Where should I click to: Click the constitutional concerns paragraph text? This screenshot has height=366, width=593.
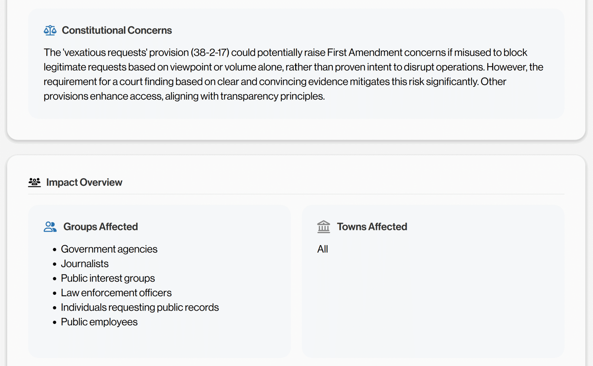294,74
